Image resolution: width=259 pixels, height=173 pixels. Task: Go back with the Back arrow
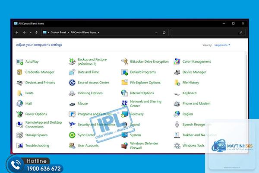pos(17,32)
